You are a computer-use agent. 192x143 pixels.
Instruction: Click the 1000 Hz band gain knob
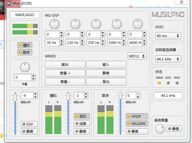(x=117, y=24)
